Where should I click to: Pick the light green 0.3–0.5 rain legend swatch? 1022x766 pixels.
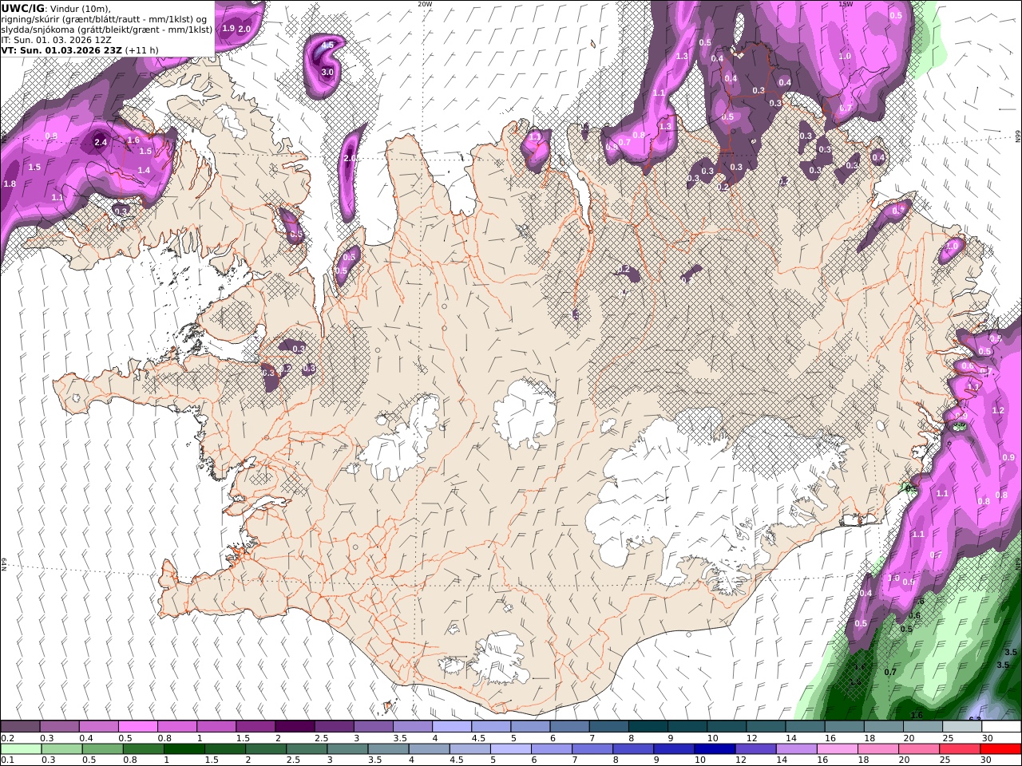coord(61,748)
